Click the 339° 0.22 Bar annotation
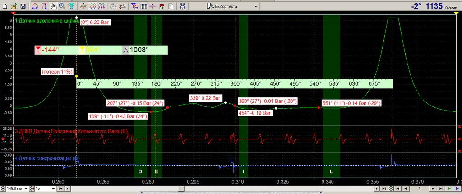The width and height of the screenshot is (462, 194). click(206, 98)
